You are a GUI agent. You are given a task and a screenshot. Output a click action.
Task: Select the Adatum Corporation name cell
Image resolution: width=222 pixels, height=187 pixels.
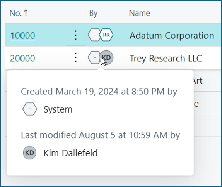pos(172,35)
